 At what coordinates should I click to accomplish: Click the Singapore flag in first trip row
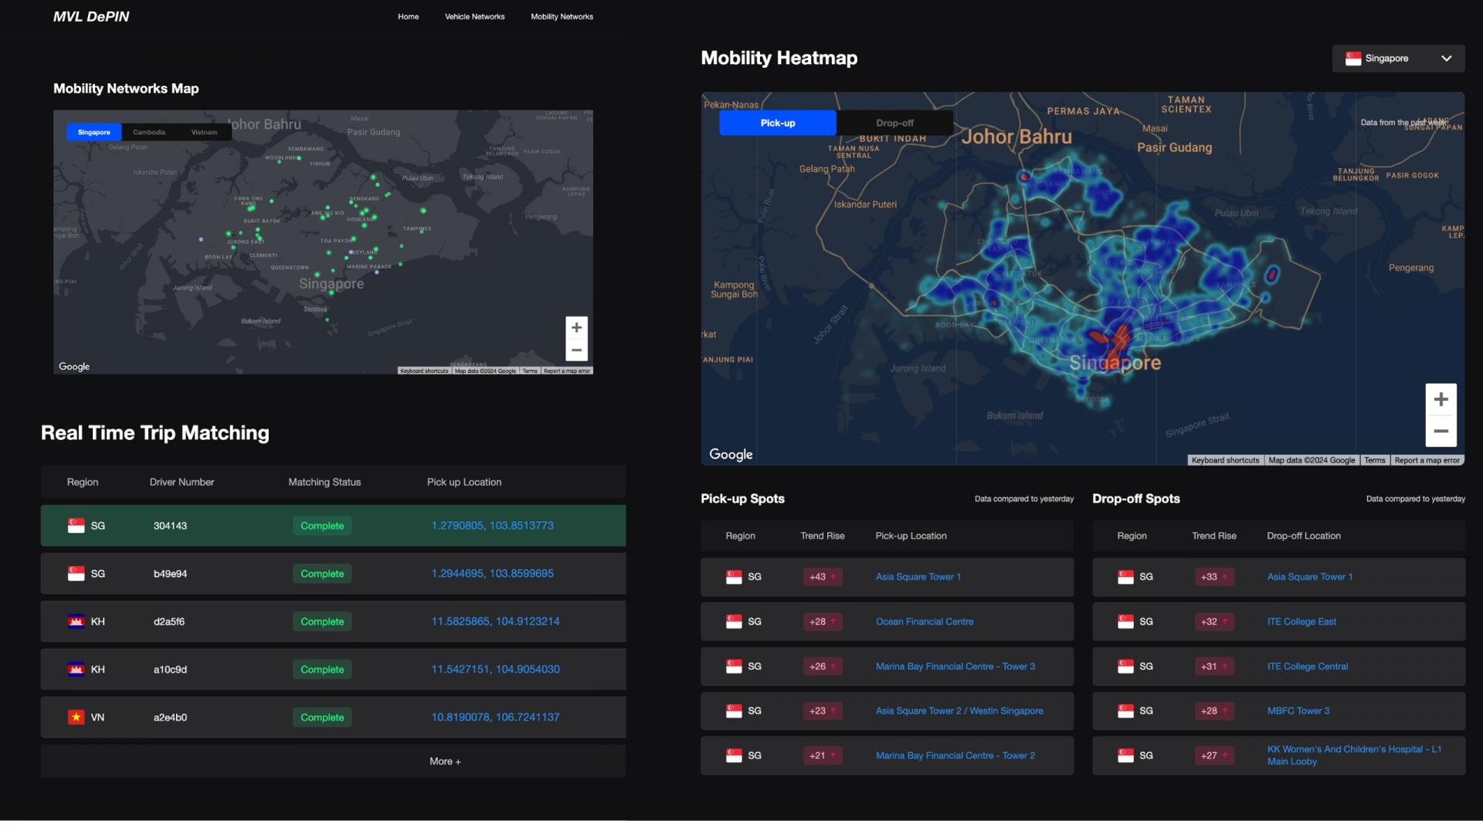click(x=76, y=526)
